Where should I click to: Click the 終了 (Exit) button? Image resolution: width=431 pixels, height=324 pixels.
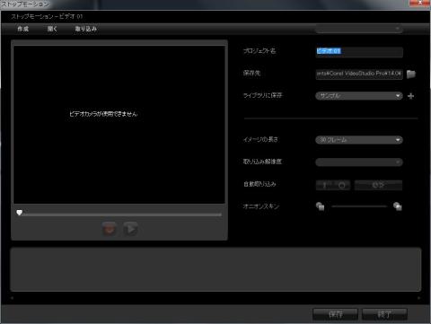point(384,314)
